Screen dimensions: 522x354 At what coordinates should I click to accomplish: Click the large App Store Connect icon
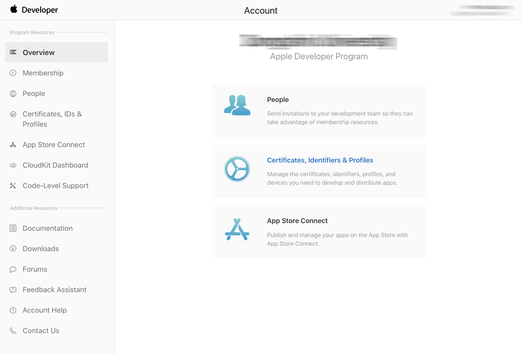tap(237, 229)
